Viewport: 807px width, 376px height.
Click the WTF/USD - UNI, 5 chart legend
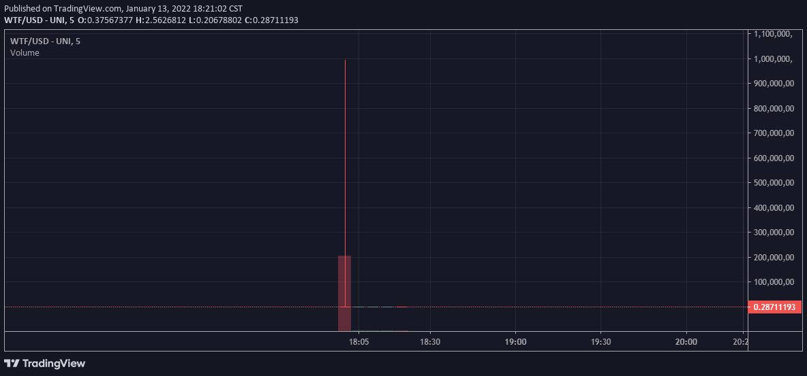pyautogui.click(x=45, y=41)
